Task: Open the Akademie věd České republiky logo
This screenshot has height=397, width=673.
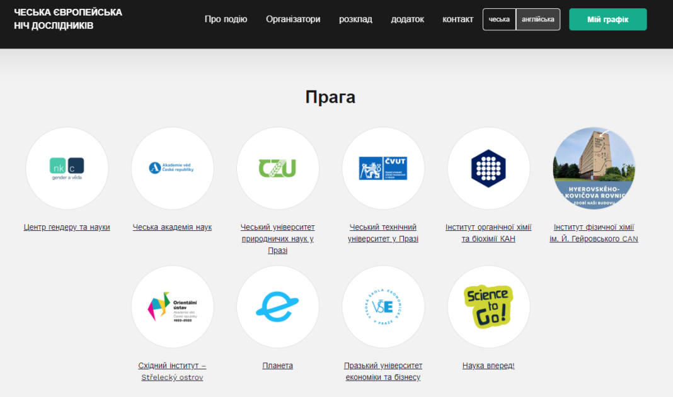Action: [x=172, y=168]
